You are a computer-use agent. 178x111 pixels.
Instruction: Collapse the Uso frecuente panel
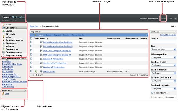pos(26,91)
